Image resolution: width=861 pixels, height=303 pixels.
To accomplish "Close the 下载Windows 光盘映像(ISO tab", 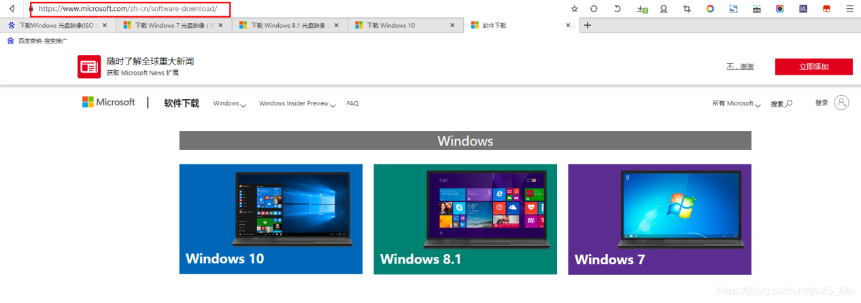I will point(105,25).
